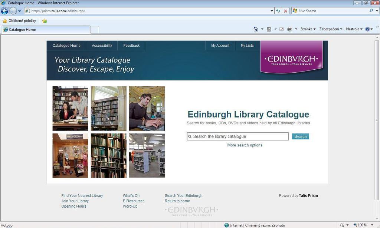The width and height of the screenshot is (380, 228).
Task: Open Oblíbené položky favorites star button
Action: 19,21
